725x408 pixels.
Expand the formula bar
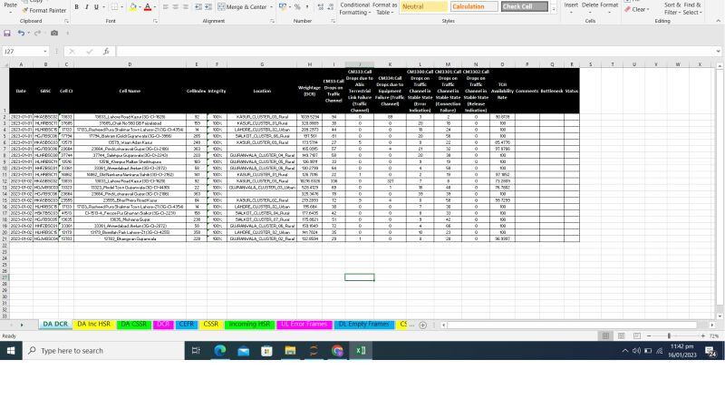[x=718, y=52]
